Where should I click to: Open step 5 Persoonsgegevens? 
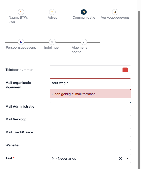coord(21,42)
